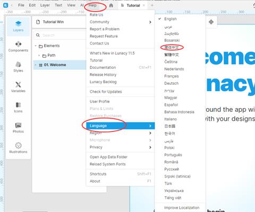Open the Region submenu
The height and width of the screenshot is (212, 255).
121,133
